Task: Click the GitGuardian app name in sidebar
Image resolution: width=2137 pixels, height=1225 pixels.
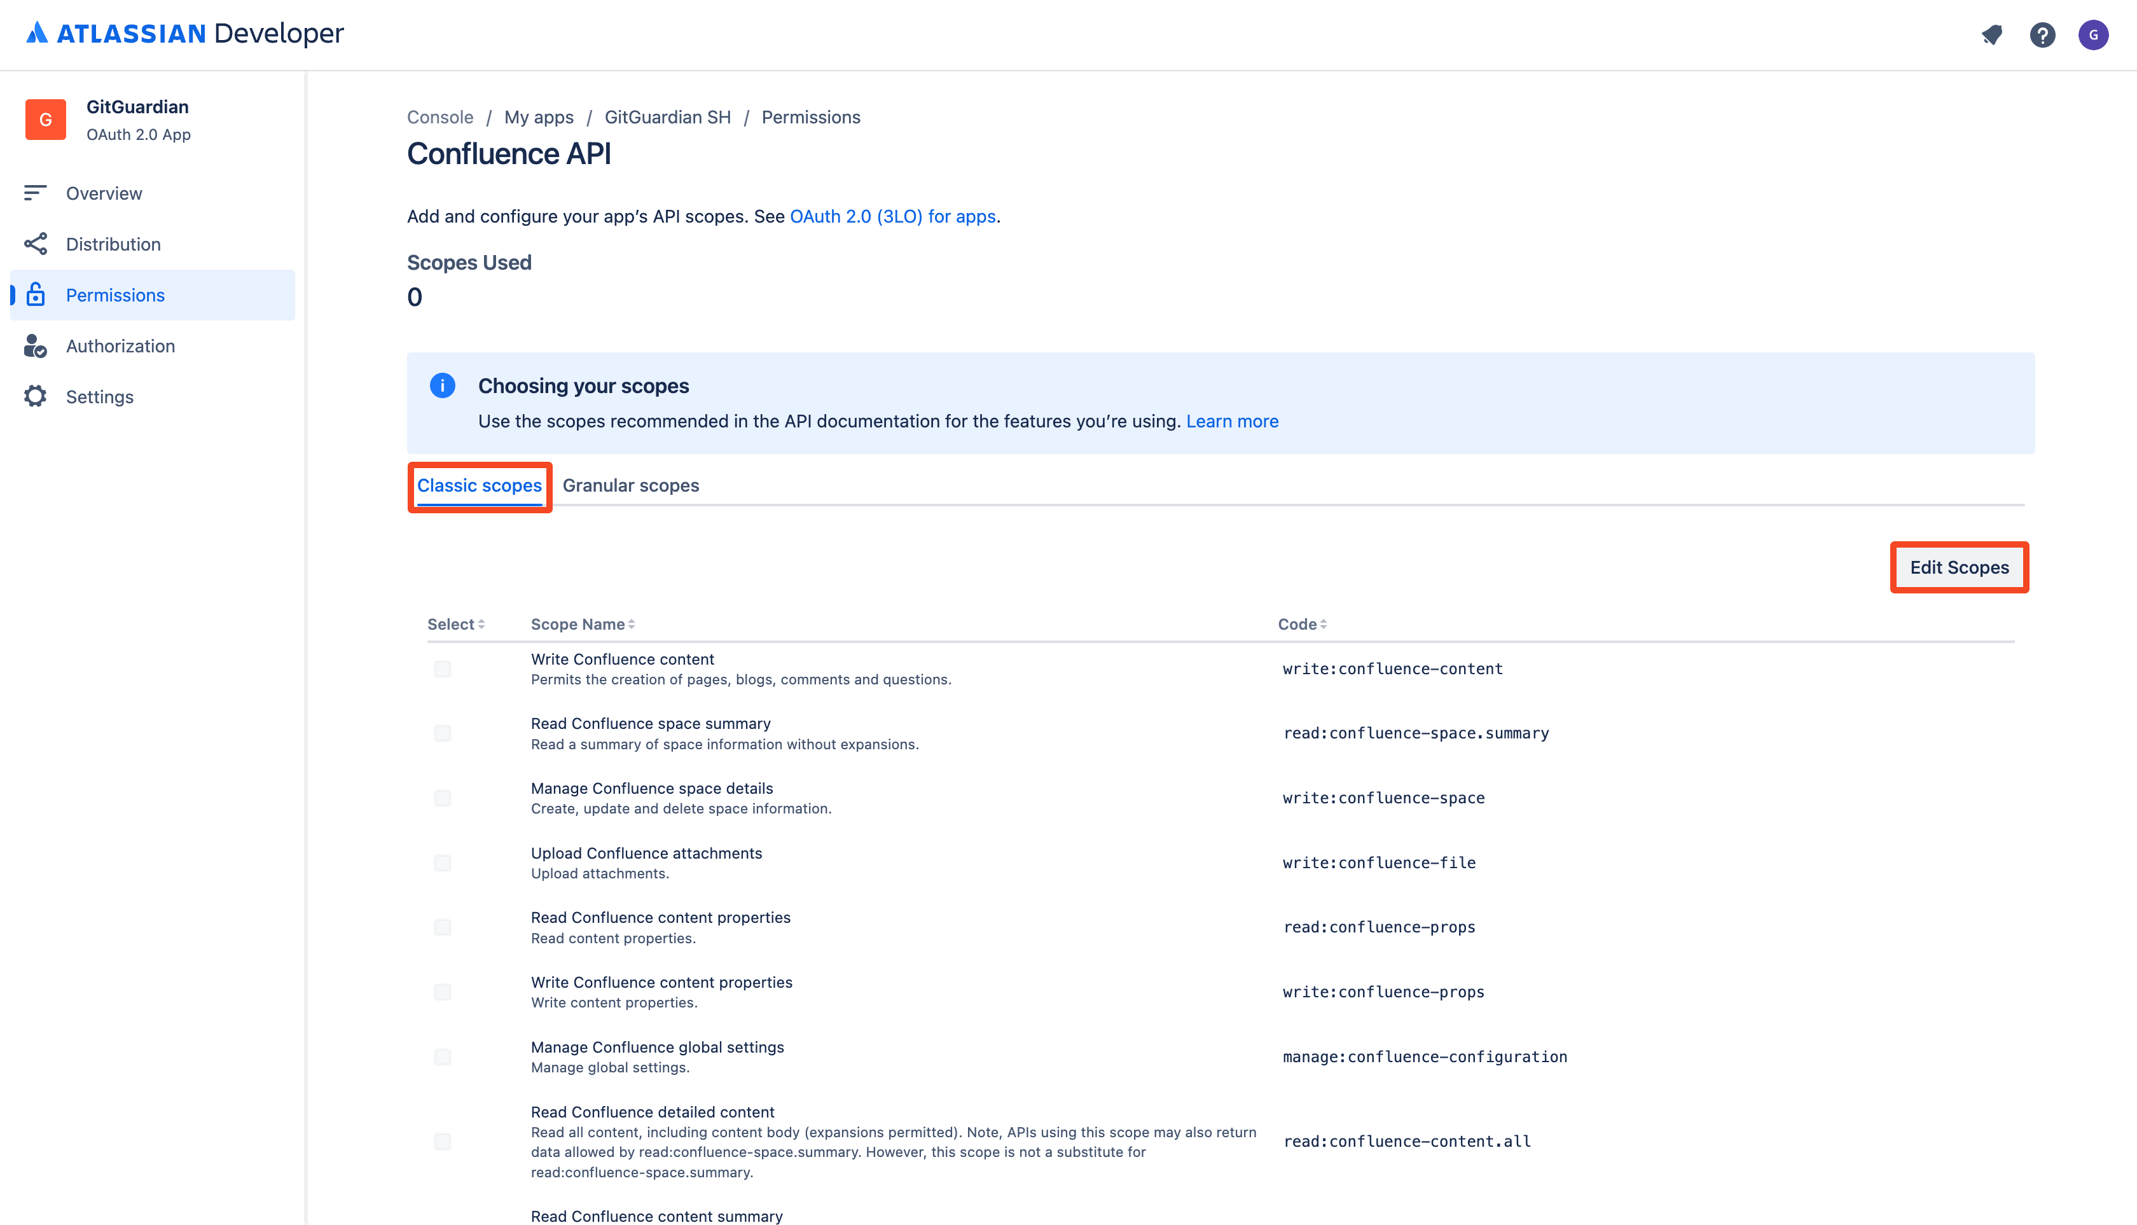Action: pos(137,107)
